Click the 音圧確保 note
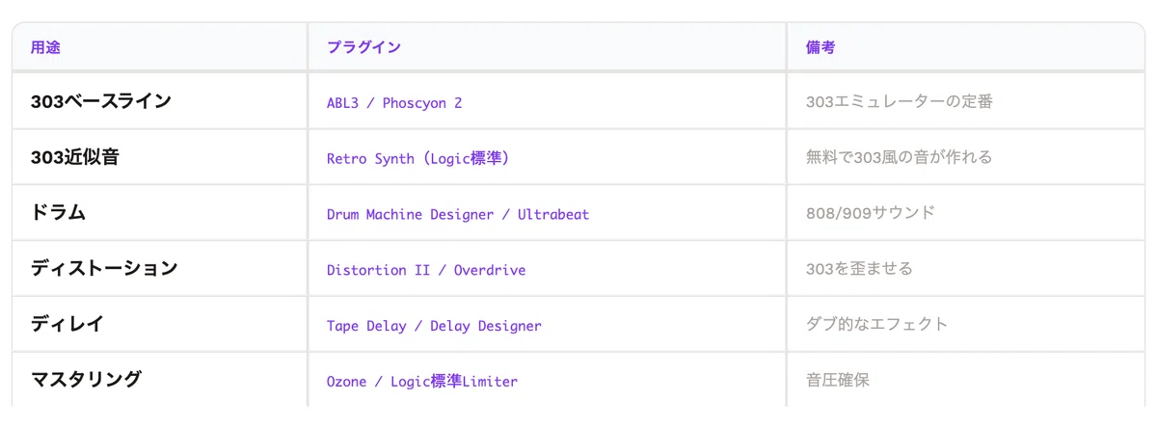 [838, 381]
